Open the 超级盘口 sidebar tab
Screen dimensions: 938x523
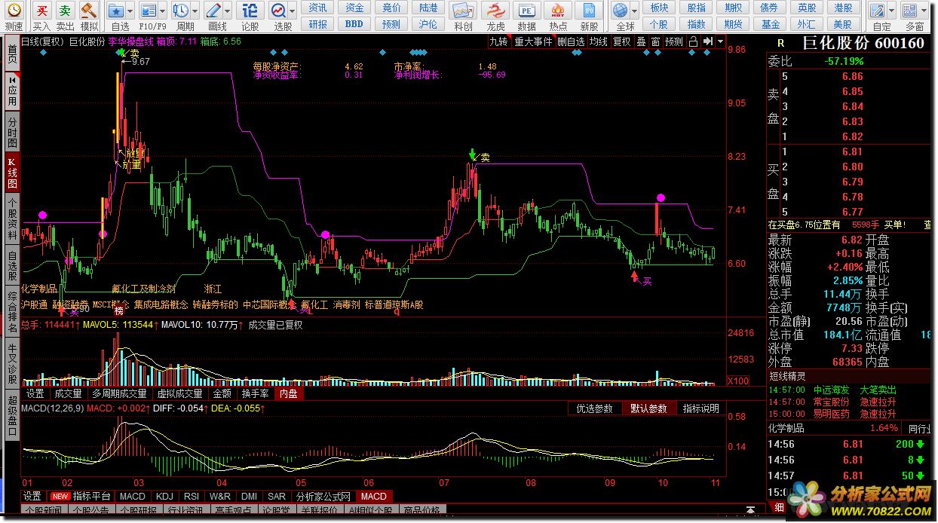pyautogui.click(x=11, y=416)
